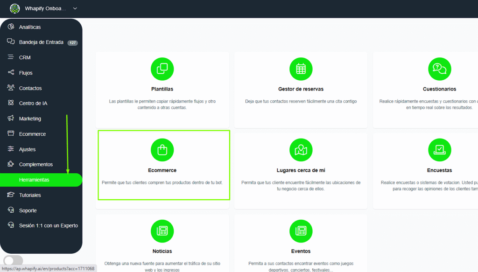The image size is (478, 272).
Task: Select CRM from the sidebar menu
Action: pyautogui.click(x=25, y=58)
